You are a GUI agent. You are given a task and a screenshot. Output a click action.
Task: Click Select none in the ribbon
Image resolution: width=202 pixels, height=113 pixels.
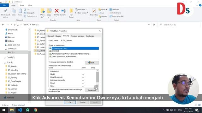(x=115, y=13)
